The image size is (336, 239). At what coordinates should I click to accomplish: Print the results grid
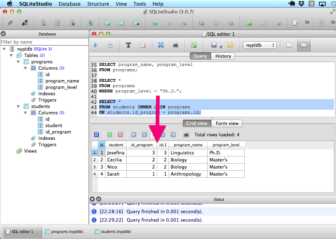[186, 135]
